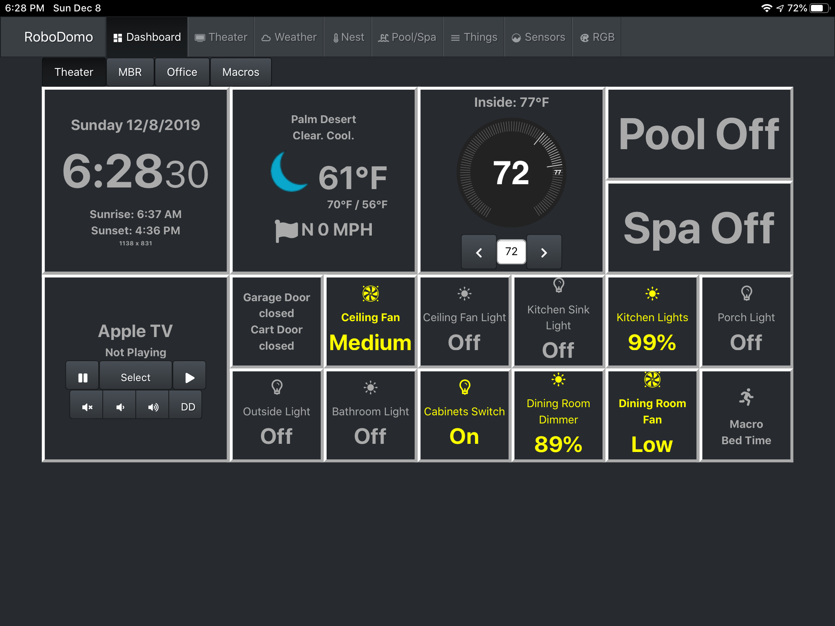The width and height of the screenshot is (835, 626).
Task: Decrease thermostat target with left chevron
Action: coord(479,252)
